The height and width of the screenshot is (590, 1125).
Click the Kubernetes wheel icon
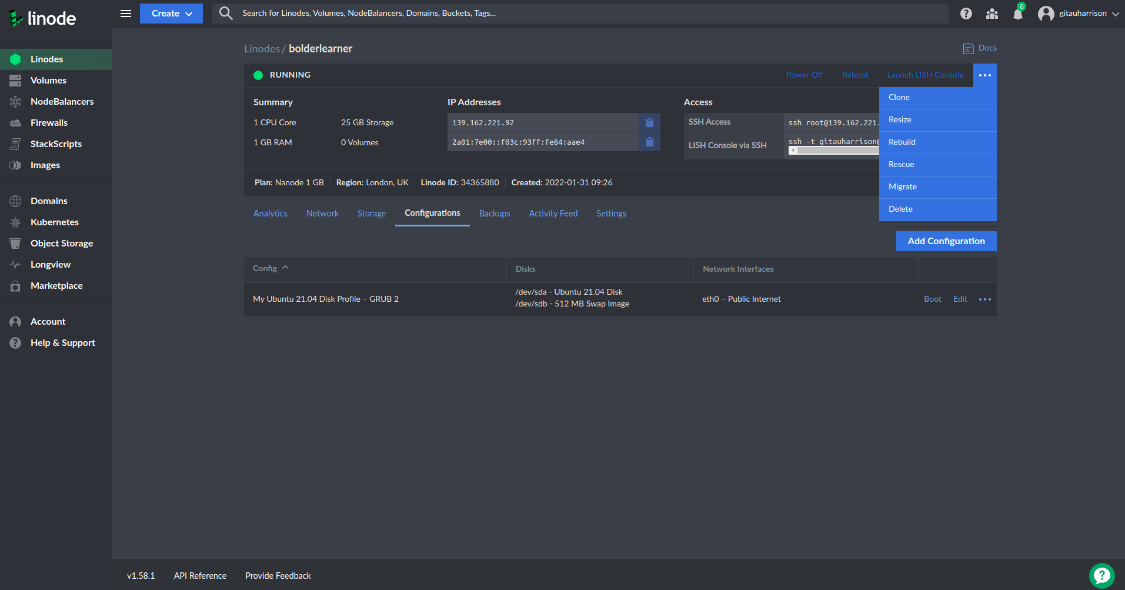[15, 222]
